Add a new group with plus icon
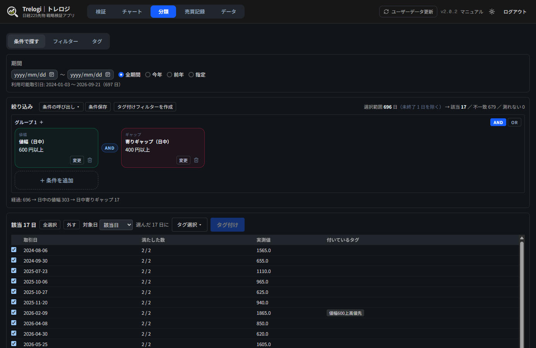 41,122
